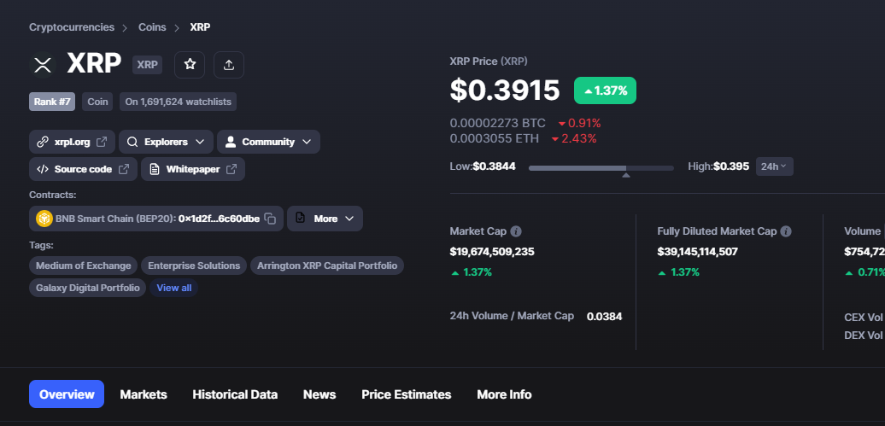The width and height of the screenshot is (885, 426).
Task: Click external link icon beside Whitepaper
Action: [232, 169]
